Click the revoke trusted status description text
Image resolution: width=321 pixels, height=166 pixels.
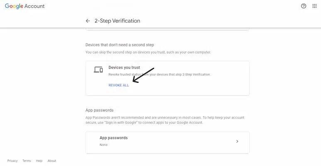[x=160, y=74]
